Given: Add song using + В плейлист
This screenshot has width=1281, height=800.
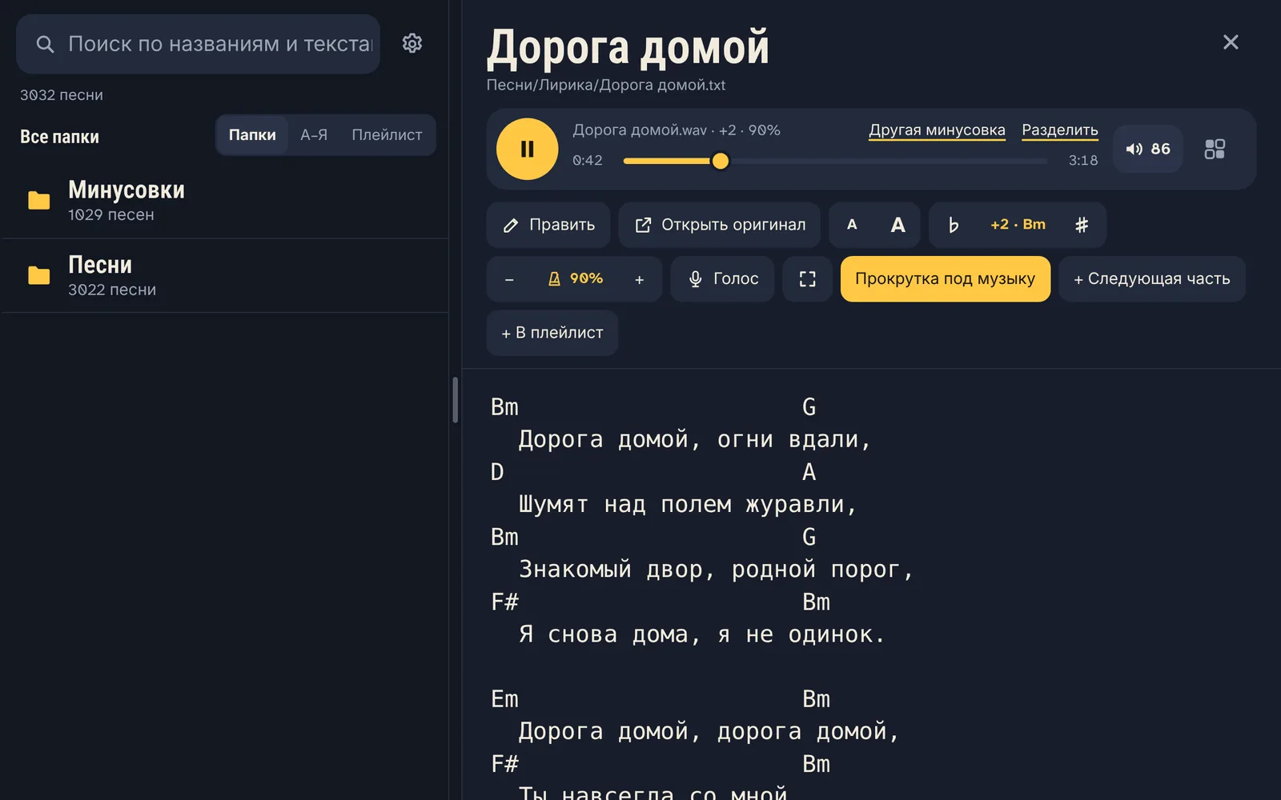Looking at the screenshot, I should (552, 333).
